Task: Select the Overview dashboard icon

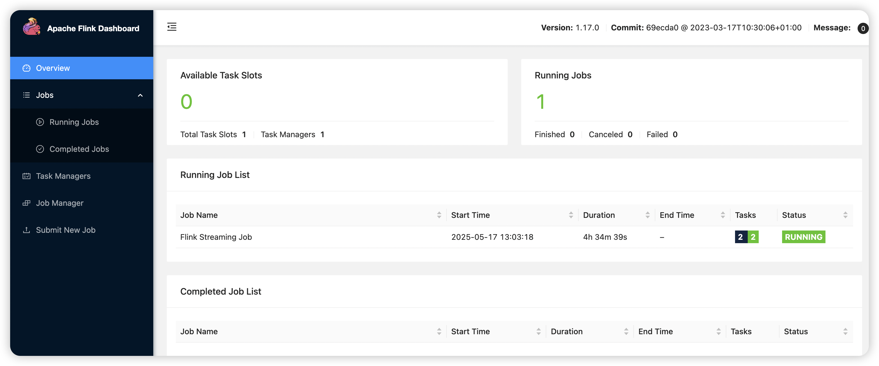Action: tap(26, 68)
